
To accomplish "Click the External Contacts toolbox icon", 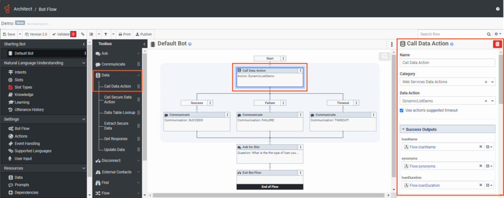I will 98,172.
